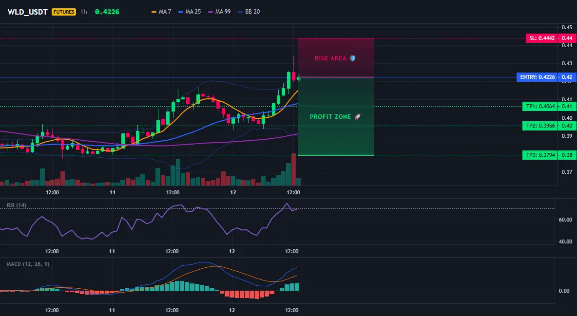This screenshot has width=577, height=316.
Task: Click the ENTRY: 0.4226 price tag
Action: click(x=537, y=77)
